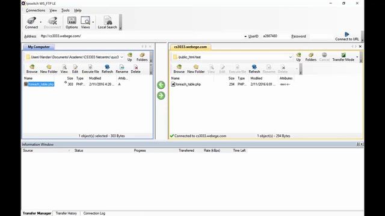
Task: Open the View menu
Action: pos(53,10)
